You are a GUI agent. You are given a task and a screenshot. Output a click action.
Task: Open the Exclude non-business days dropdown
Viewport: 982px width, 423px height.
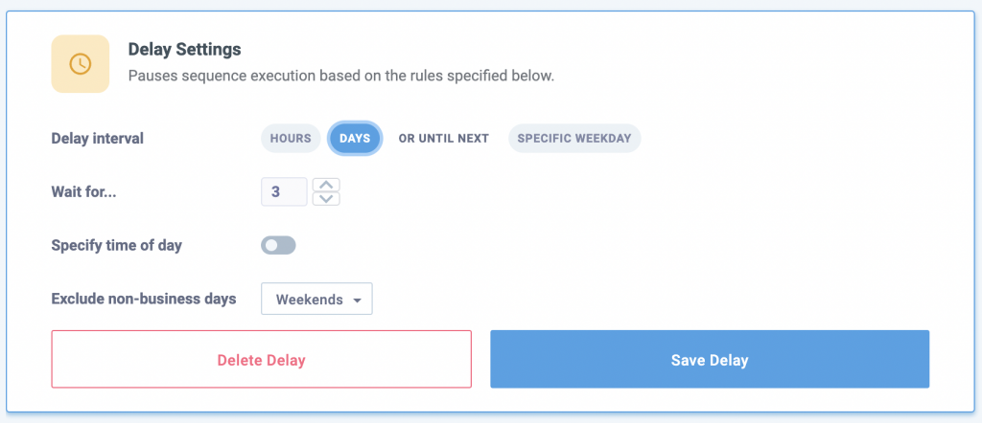317,300
